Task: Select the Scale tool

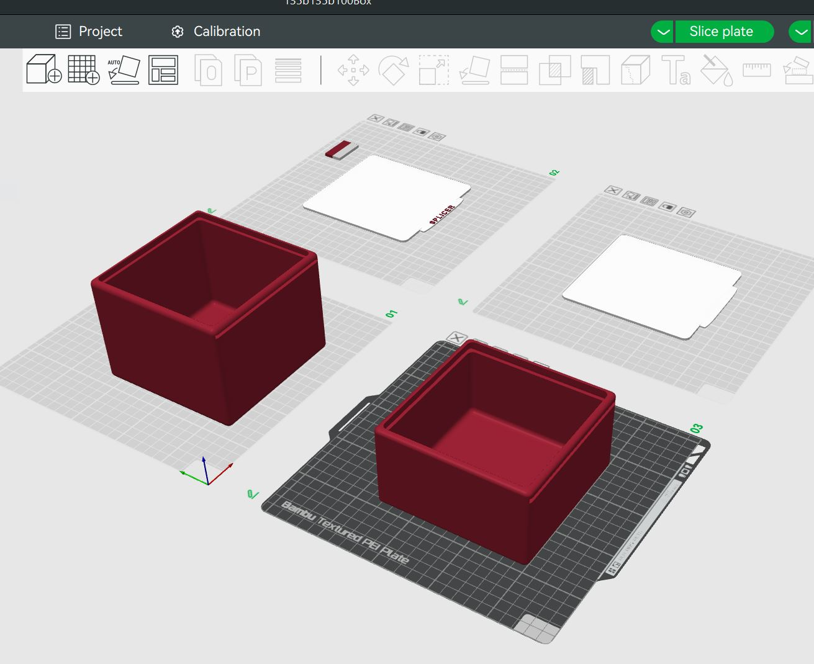Action: (433, 70)
